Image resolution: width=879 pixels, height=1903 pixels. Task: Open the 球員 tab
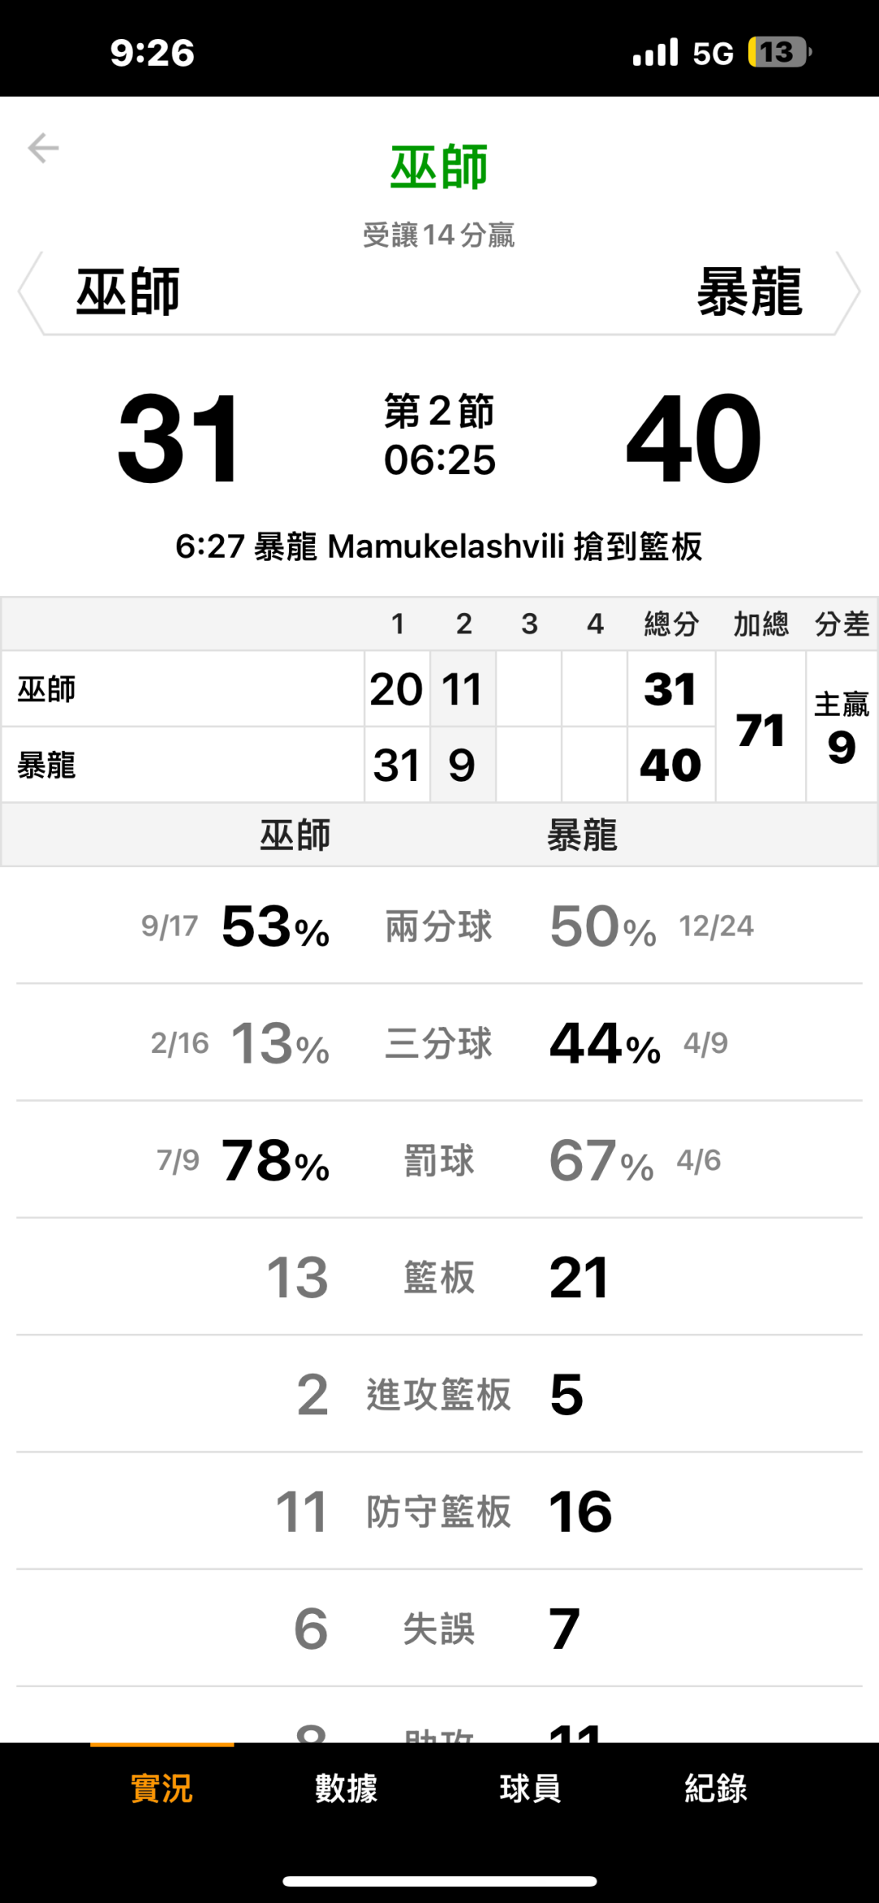click(531, 1789)
